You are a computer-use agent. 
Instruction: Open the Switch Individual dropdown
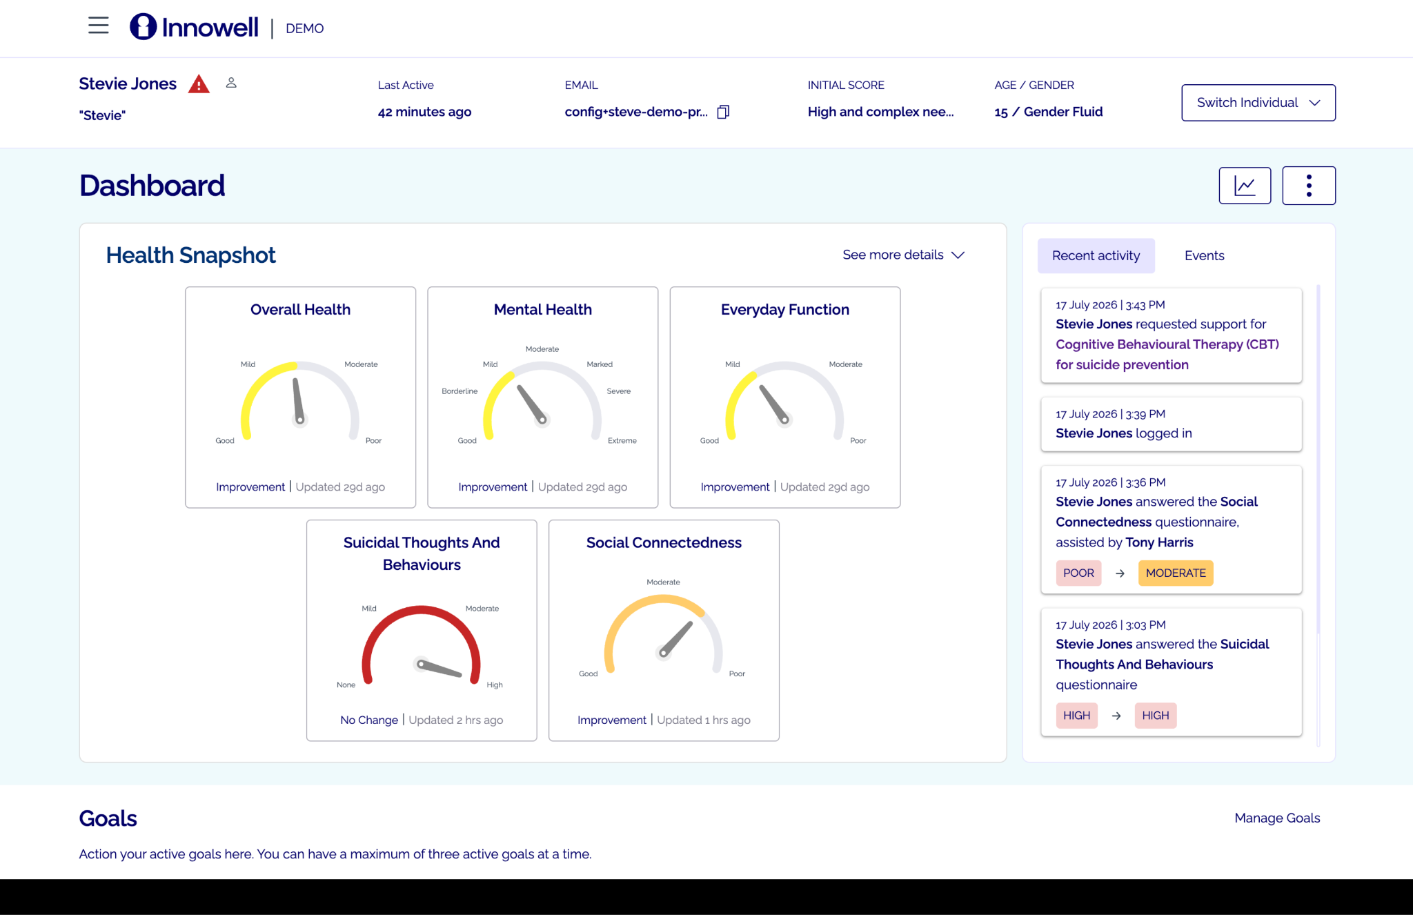pyautogui.click(x=1258, y=103)
